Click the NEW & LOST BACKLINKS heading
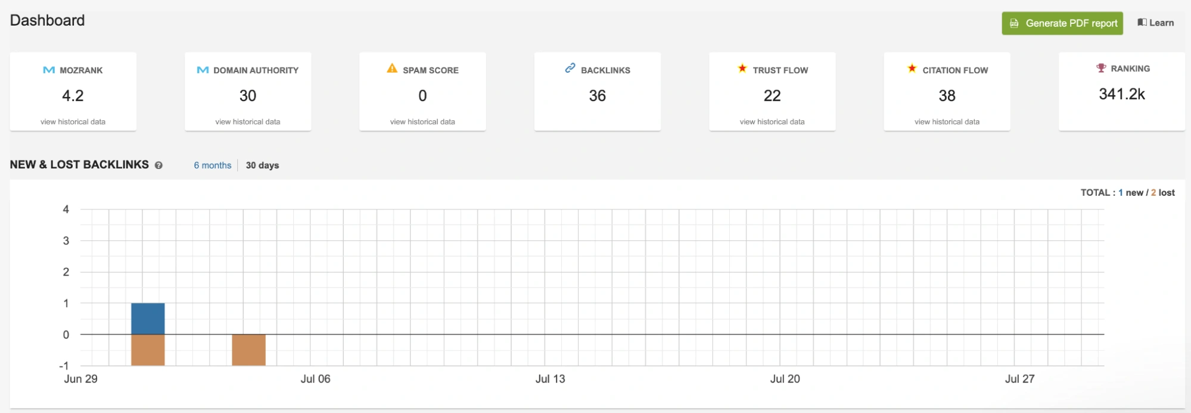This screenshot has height=413, width=1191. (x=79, y=165)
